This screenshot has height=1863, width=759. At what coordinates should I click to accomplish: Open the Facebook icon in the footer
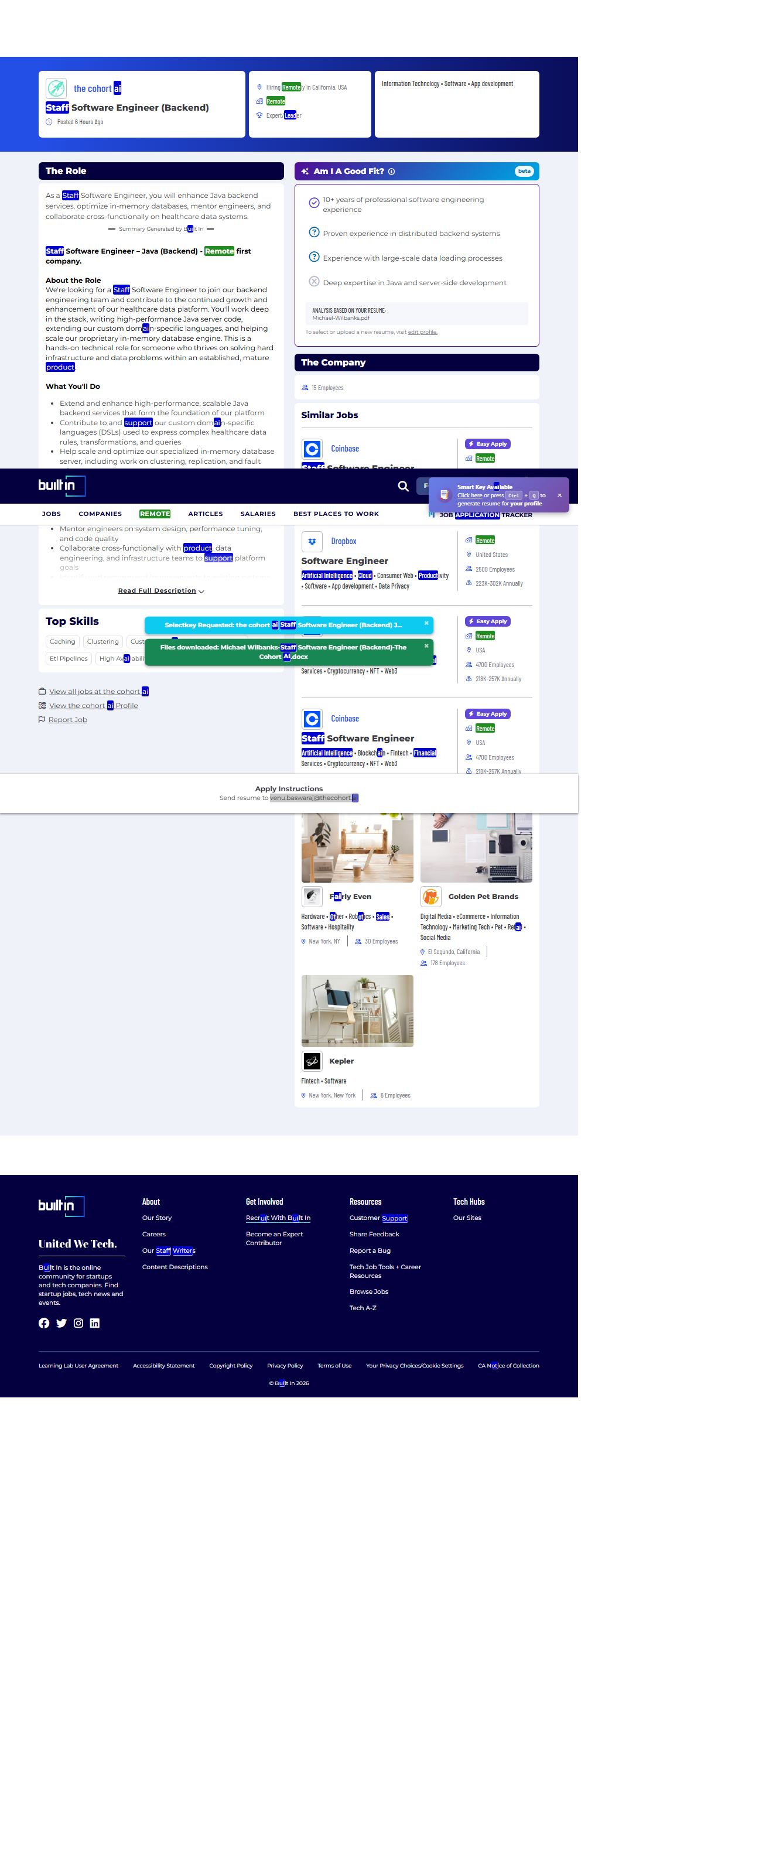[44, 1323]
